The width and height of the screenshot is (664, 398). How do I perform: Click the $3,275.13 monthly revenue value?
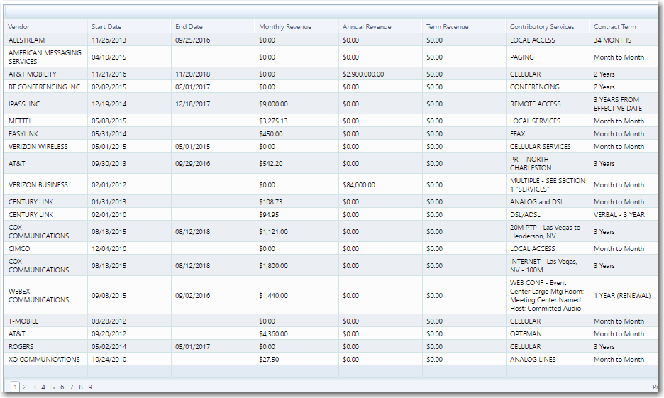[273, 121]
